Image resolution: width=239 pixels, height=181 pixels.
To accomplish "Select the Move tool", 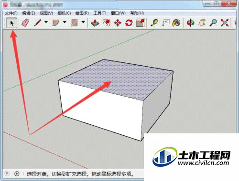I will [118, 23].
